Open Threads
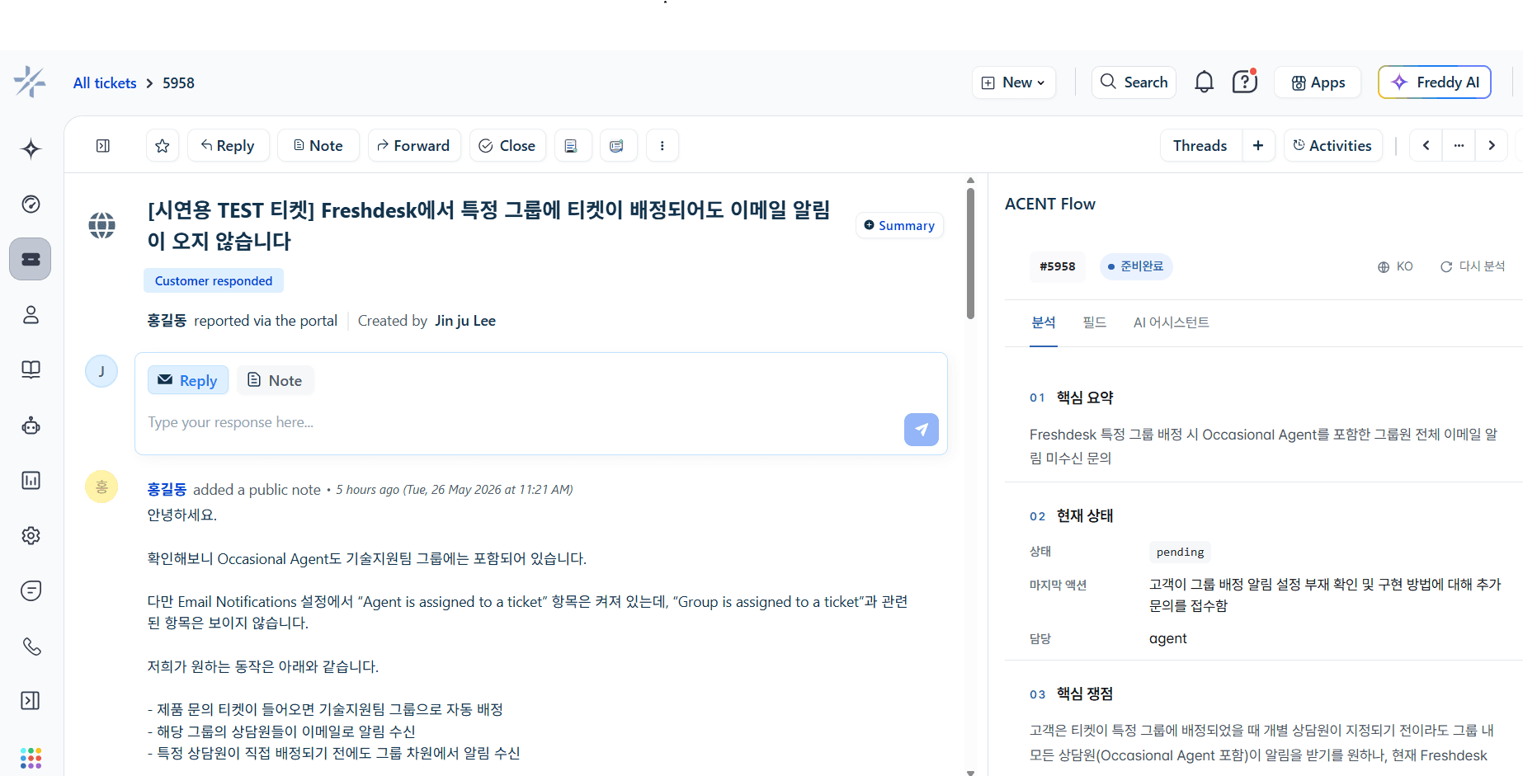 (x=1200, y=146)
